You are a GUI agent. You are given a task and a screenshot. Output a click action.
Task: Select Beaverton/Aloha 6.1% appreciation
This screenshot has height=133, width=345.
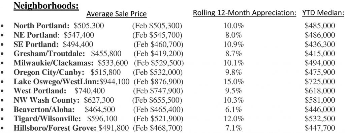tap(233, 109)
